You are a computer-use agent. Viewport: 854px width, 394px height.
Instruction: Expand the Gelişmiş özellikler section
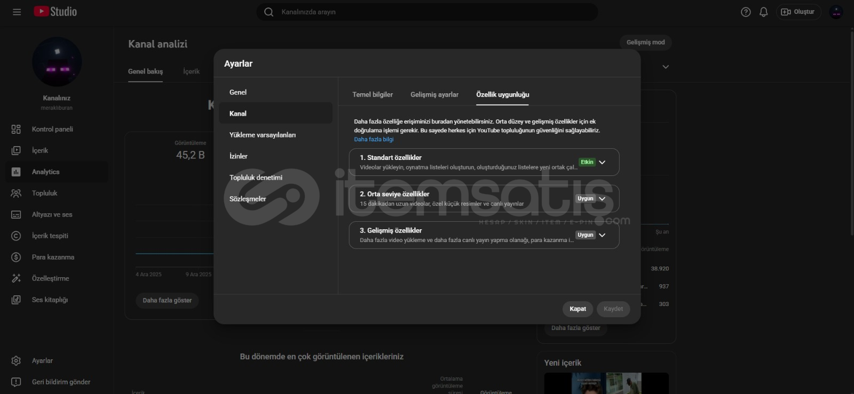[x=602, y=235]
